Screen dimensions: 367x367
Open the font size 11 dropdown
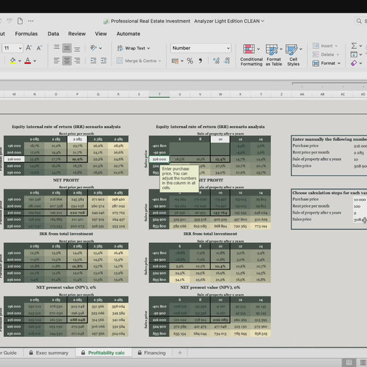[x=20, y=48]
